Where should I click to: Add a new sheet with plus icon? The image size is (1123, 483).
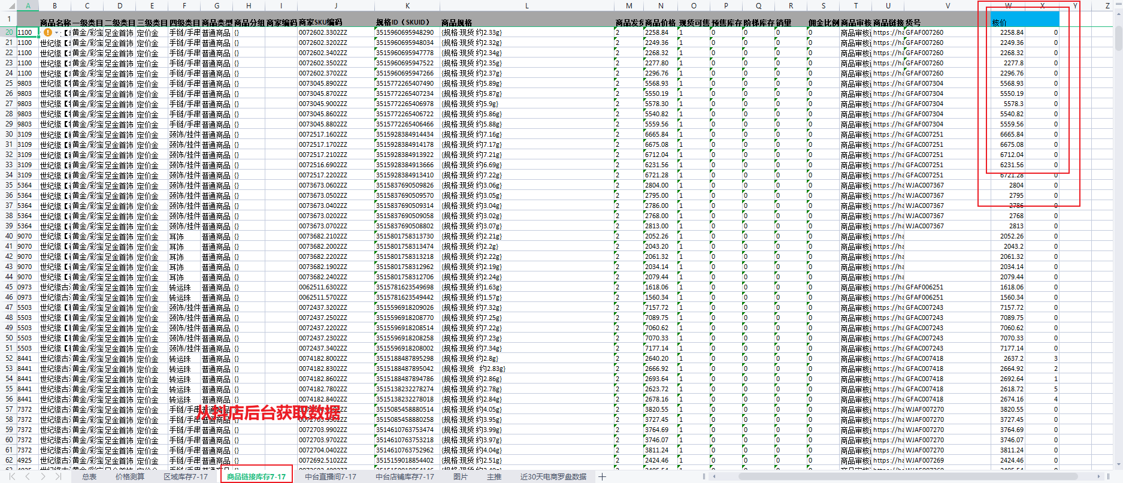(602, 477)
